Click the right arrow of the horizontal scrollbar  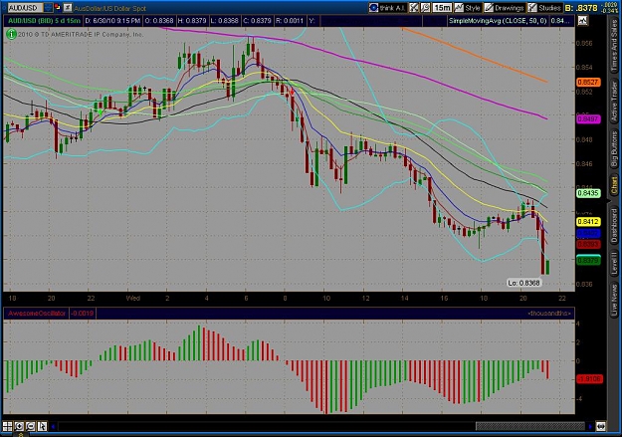(590, 427)
